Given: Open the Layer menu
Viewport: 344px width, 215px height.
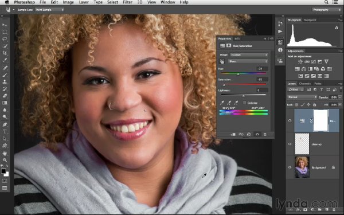Looking at the screenshot, I should (x=84, y=2).
